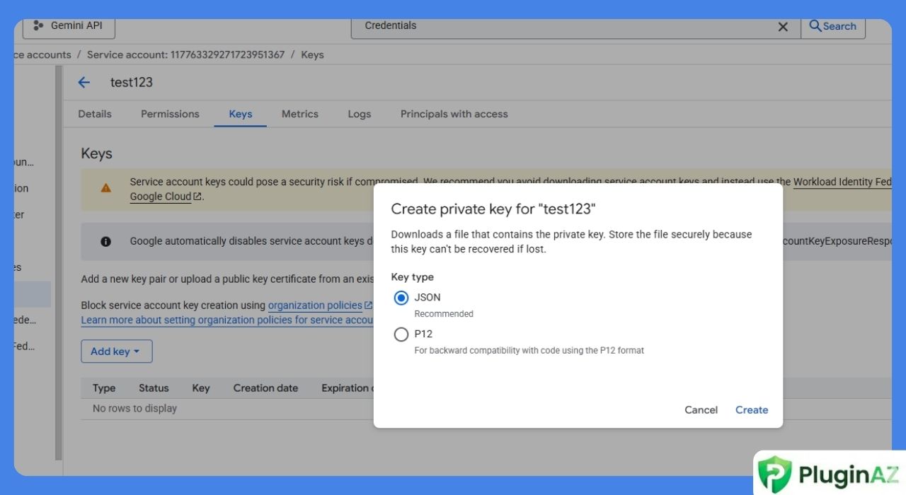Click the Gemini API project selector
Screen dimensions: 906x495
click(x=69, y=25)
